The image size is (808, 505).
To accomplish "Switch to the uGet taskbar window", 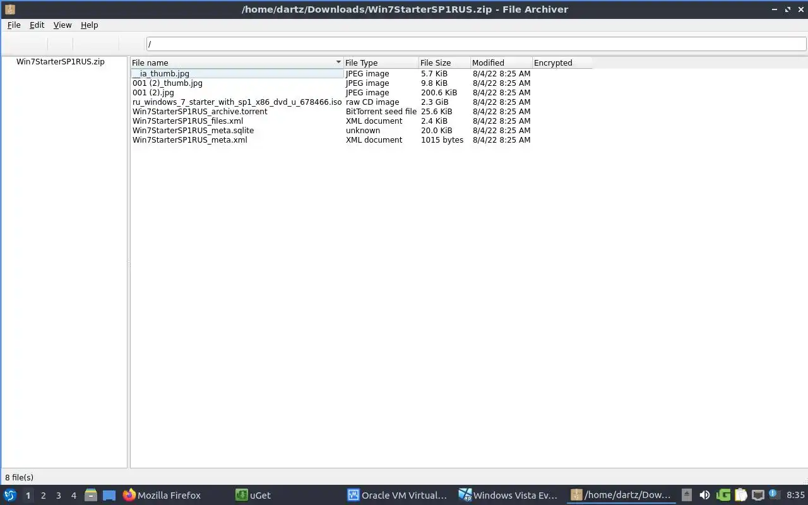I will tap(252, 496).
